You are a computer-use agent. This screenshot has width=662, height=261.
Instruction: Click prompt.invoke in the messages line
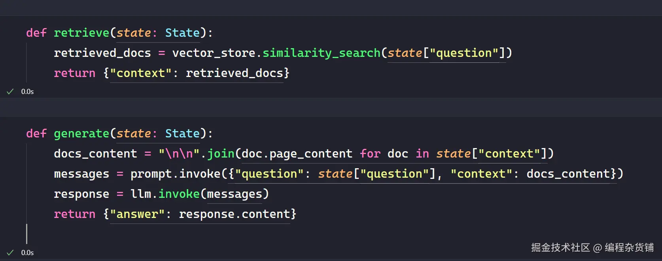(175, 174)
